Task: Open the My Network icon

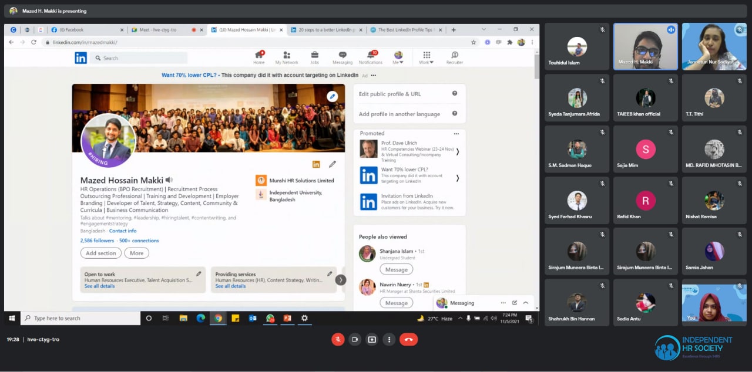Action: click(x=287, y=58)
